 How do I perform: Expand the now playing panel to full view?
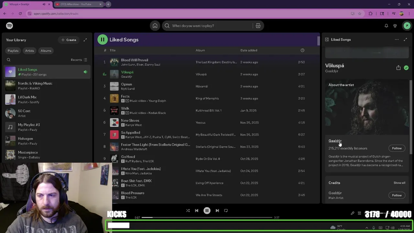pyautogui.click(x=405, y=39)
